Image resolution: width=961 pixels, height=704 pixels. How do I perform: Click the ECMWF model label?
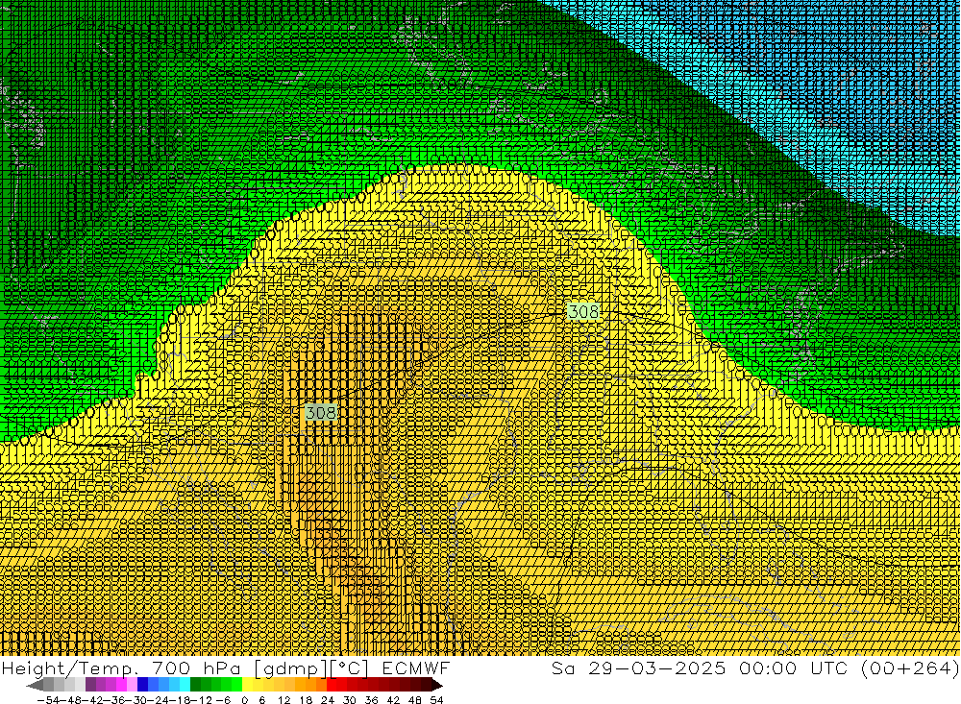click(x=416, y=668)
